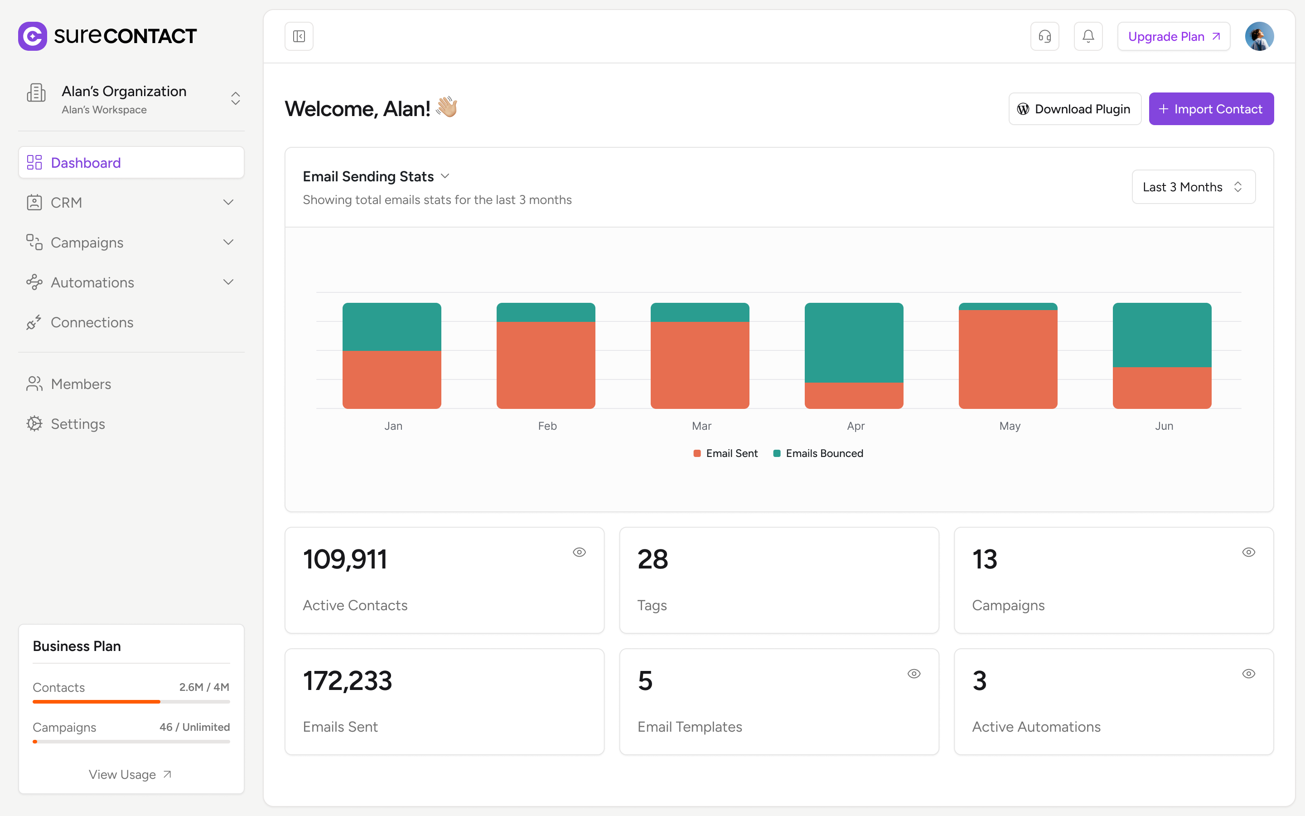This screenshot has width=1305, height=816.
Task: Open the CRM section icon
Action: pyautogui.click(x=34, y=202)
